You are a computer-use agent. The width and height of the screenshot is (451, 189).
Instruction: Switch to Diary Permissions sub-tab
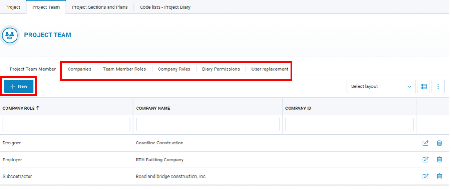[x=221, y=69]
